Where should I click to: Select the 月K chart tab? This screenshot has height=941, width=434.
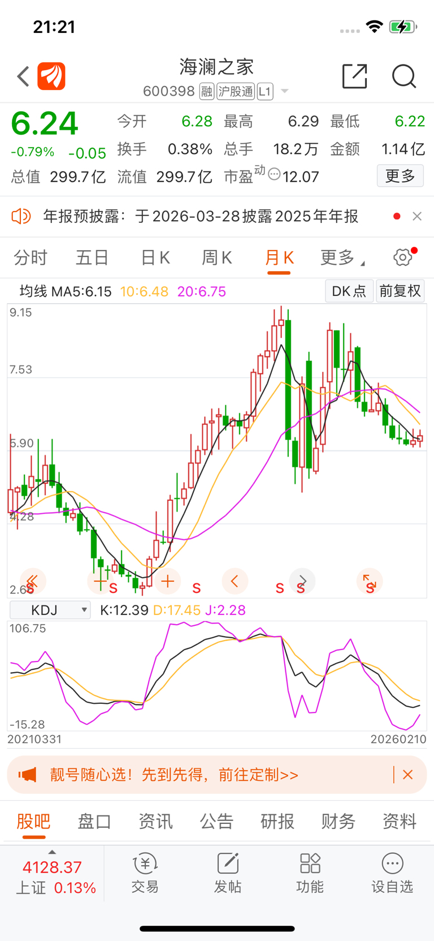(279, 257)
